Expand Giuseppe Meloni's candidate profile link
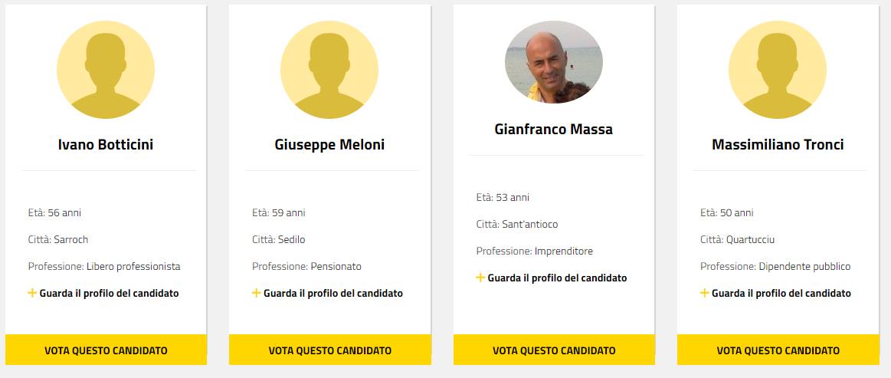The width and height of the screenshot is (891, 378). click(x=333, y=294)
